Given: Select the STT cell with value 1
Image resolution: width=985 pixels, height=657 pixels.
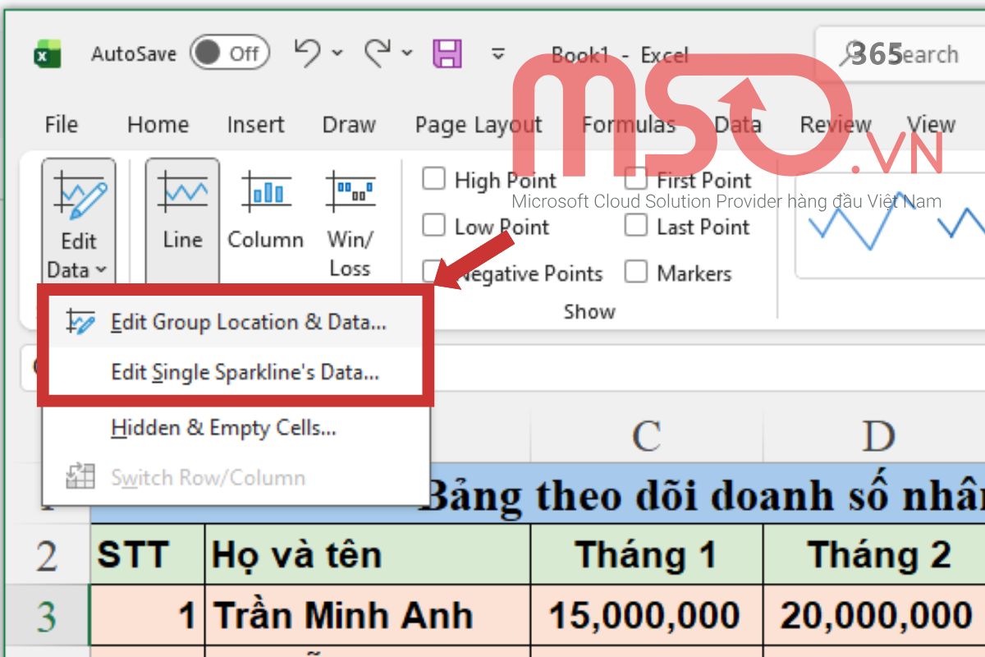Looking at the screenshot, I should click(148, 615).
